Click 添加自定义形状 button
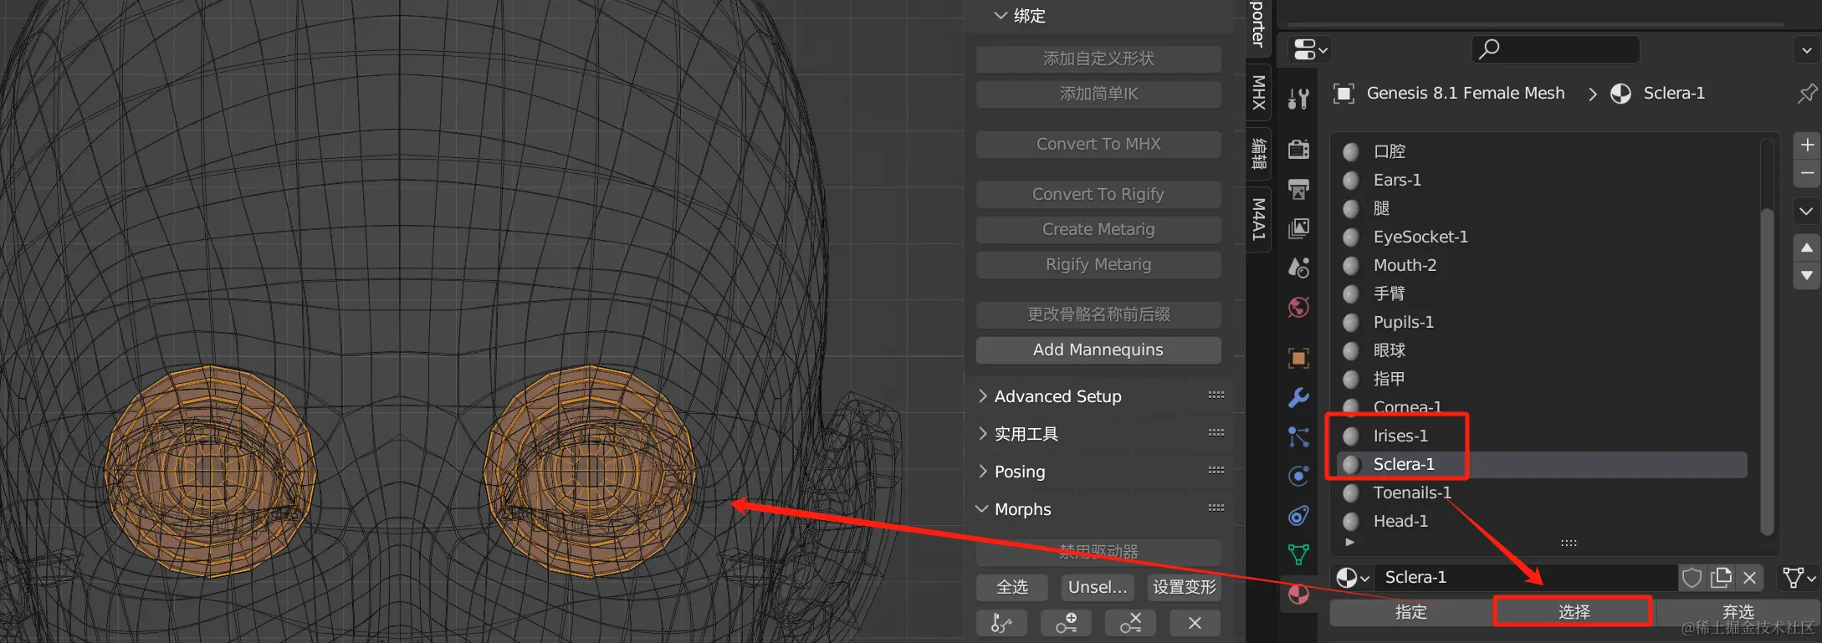Image resolution: width=1822 pixels, height=643 pixels. (1098, 59)
